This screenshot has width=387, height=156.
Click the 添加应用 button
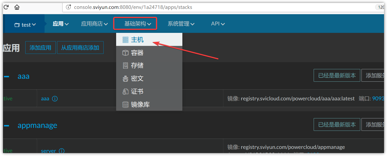point(40,47)
